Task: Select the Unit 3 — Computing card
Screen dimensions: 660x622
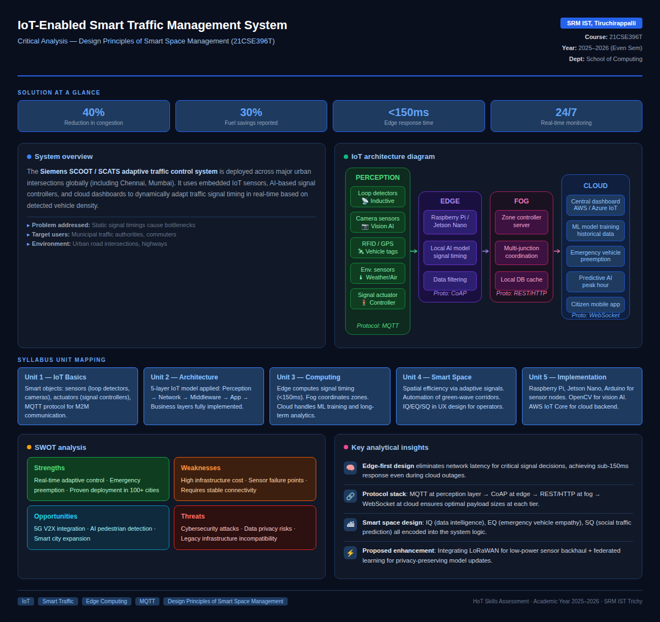Action: pos(330,396)
